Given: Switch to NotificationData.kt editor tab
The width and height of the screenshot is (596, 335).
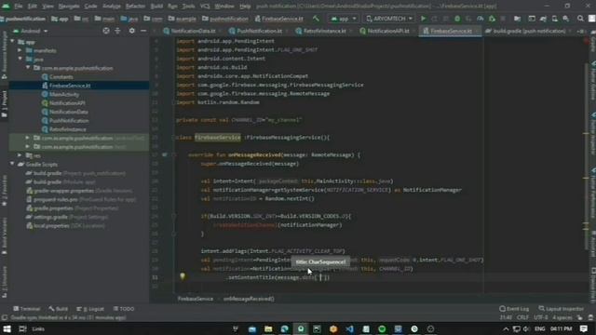Looking at the screenshot, I should click(189, 31).
